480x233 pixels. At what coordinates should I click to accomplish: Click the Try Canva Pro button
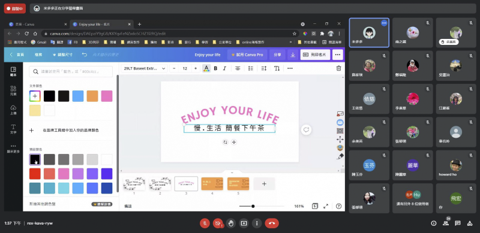[x=247, y=55]
